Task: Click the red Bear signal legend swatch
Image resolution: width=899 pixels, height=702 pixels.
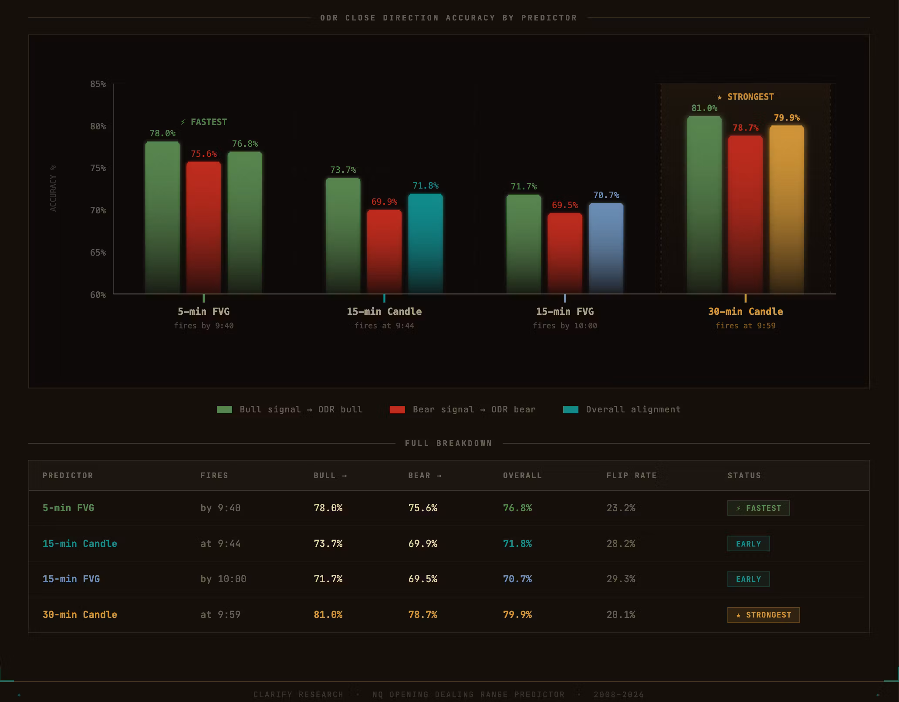Action: [397, 409]
